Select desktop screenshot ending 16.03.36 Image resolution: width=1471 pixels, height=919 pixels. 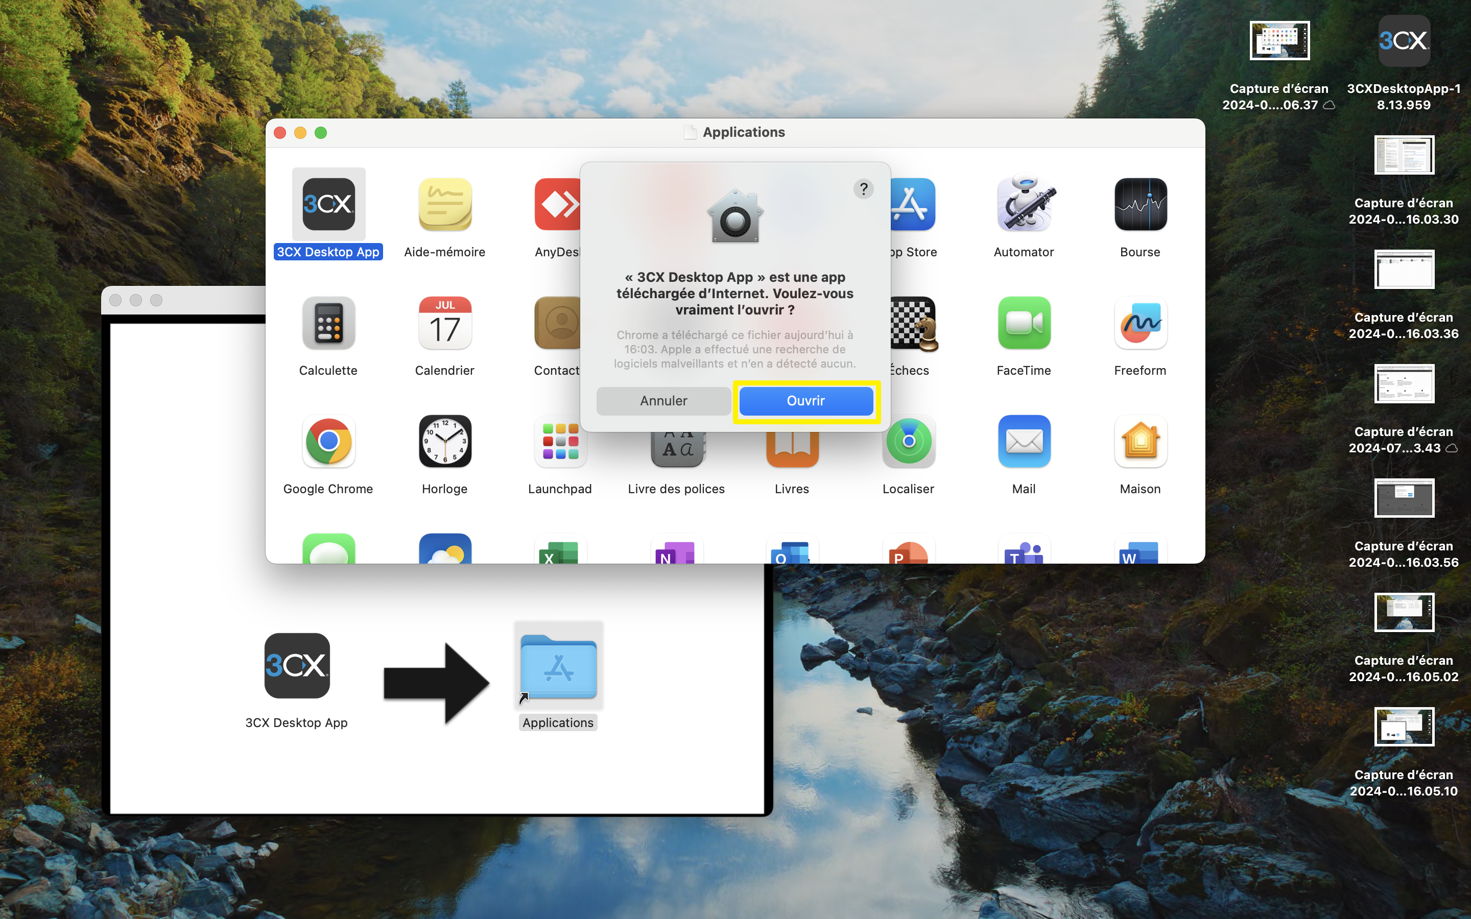pyautogui.click(x=1404, y=269)
